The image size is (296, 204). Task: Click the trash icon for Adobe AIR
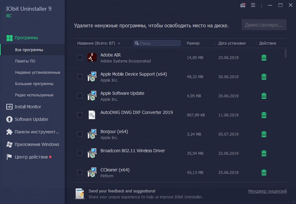[264, 58]
